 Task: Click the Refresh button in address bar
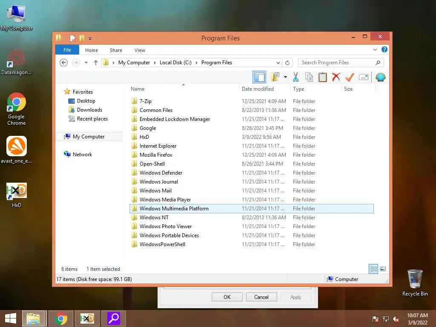pos(287,63)
